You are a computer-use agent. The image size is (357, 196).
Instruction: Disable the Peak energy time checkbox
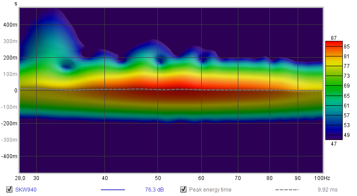point(183,189)
